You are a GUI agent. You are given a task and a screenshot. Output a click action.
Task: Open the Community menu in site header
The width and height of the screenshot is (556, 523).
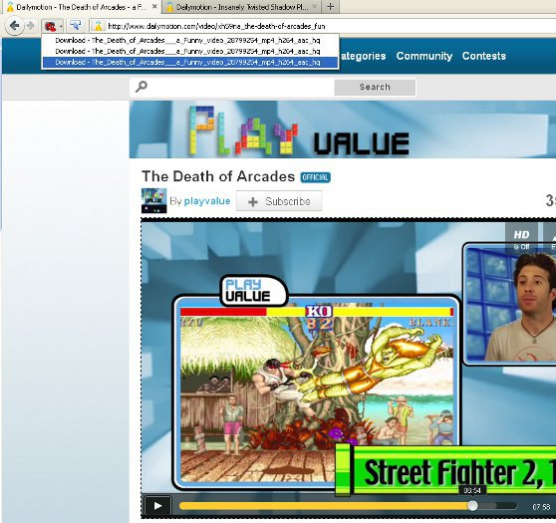coord(424,56)
